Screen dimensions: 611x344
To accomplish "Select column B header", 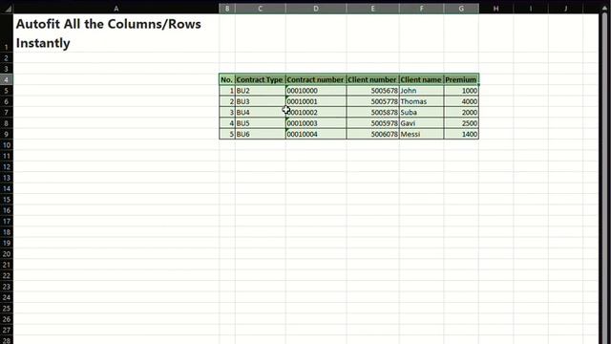I will [x=227, y=9].
